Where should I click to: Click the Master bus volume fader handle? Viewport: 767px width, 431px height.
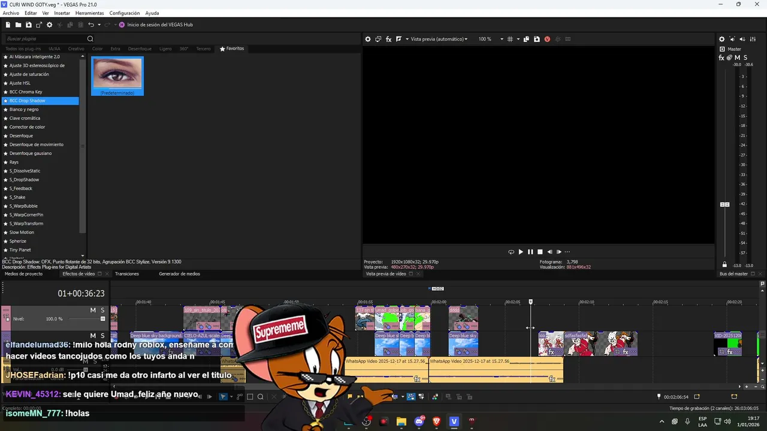point(724,205)
